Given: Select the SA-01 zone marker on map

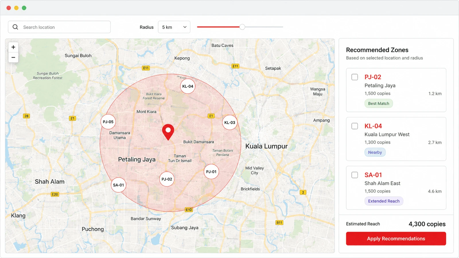Looking at the screenshot, I should click(x=118, y=185).
